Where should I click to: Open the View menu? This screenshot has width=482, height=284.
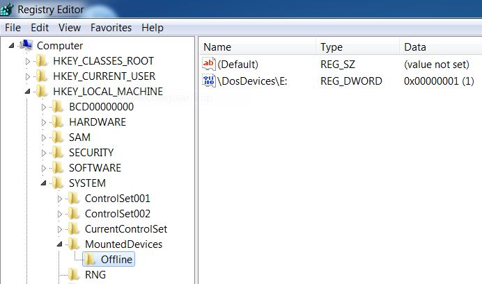[x=70, y=28]
